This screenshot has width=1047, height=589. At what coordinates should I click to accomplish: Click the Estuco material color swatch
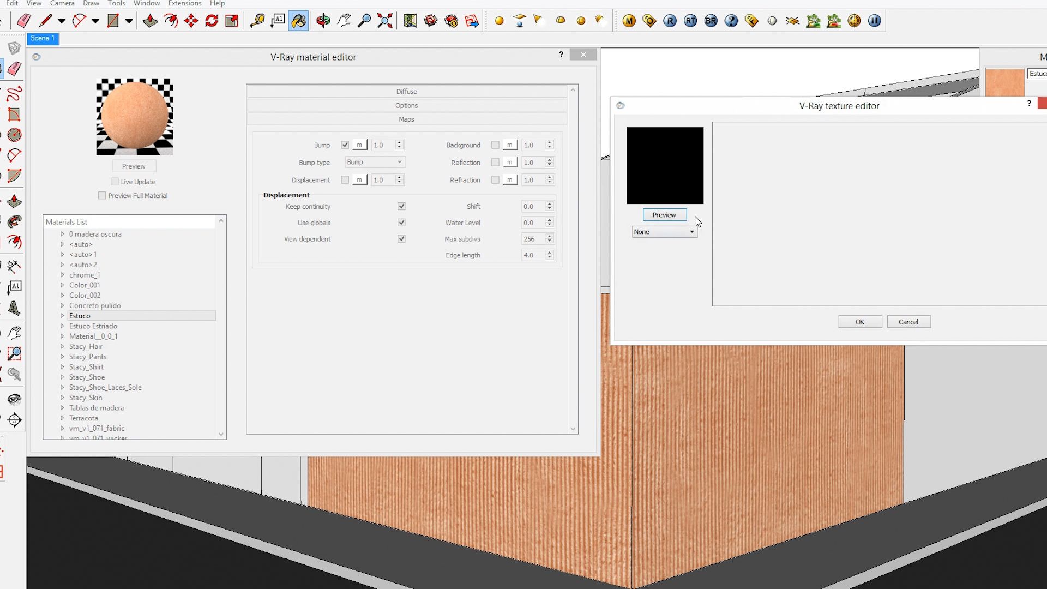pos(1004,82)
